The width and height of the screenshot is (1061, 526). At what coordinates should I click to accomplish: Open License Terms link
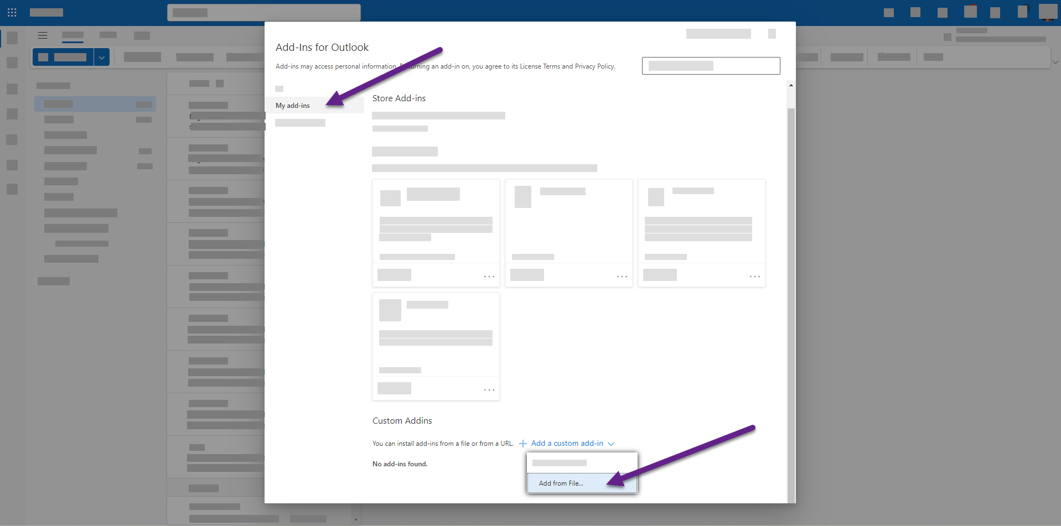[540, 66]
